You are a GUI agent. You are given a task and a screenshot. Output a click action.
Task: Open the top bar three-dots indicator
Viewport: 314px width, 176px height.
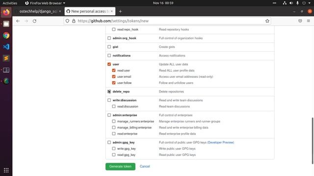point(274,3)
